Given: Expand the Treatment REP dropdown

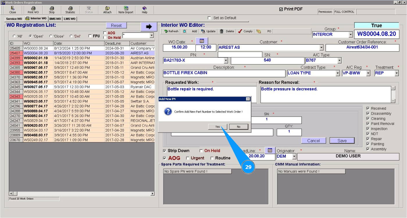Looking at the screenshot, I should pyautogui.click(x=397, y=73).
